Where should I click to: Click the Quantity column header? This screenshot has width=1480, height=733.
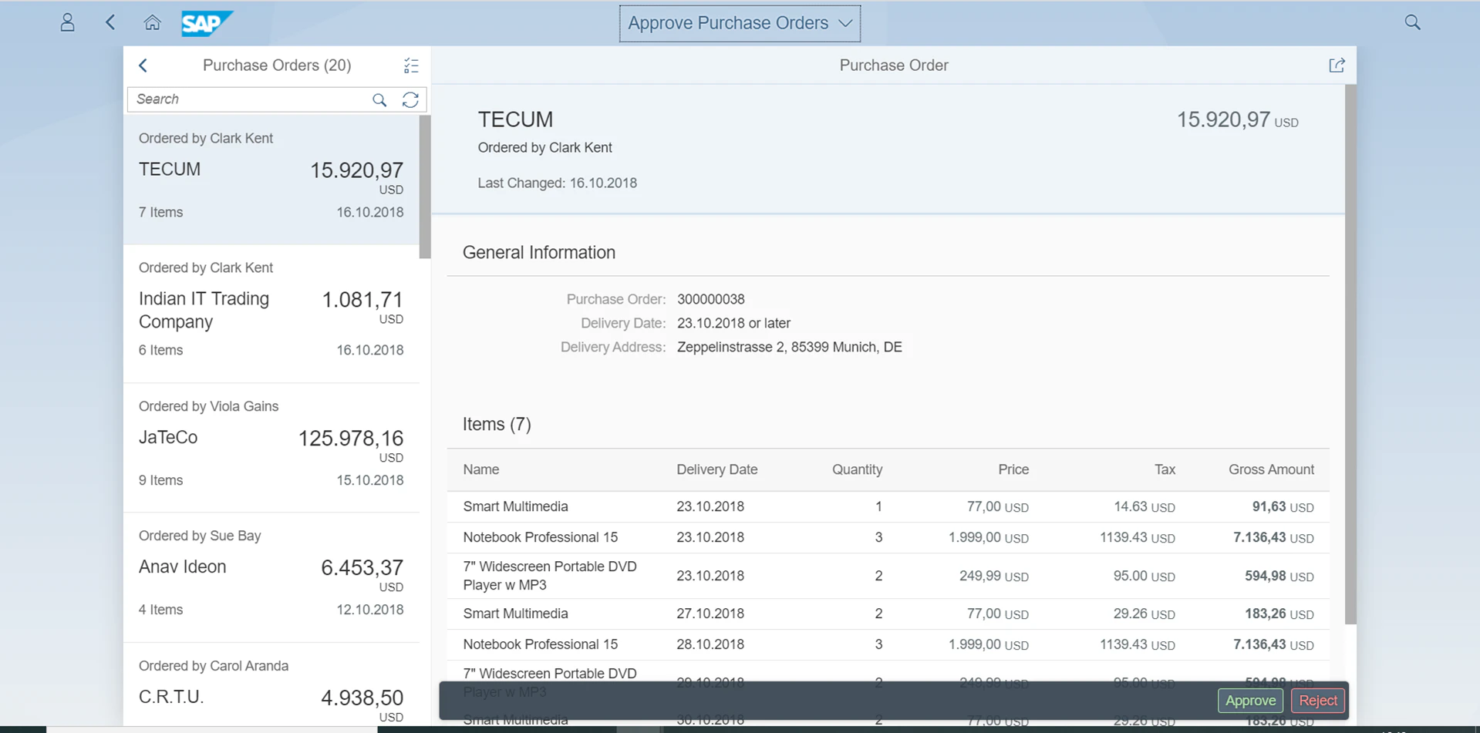point(857,469)
